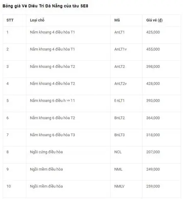
Task: Click the Mã column header
Action: tap(117, 20)
